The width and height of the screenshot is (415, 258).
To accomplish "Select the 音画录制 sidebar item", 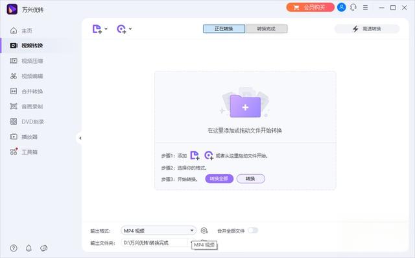I will point(32,107).
